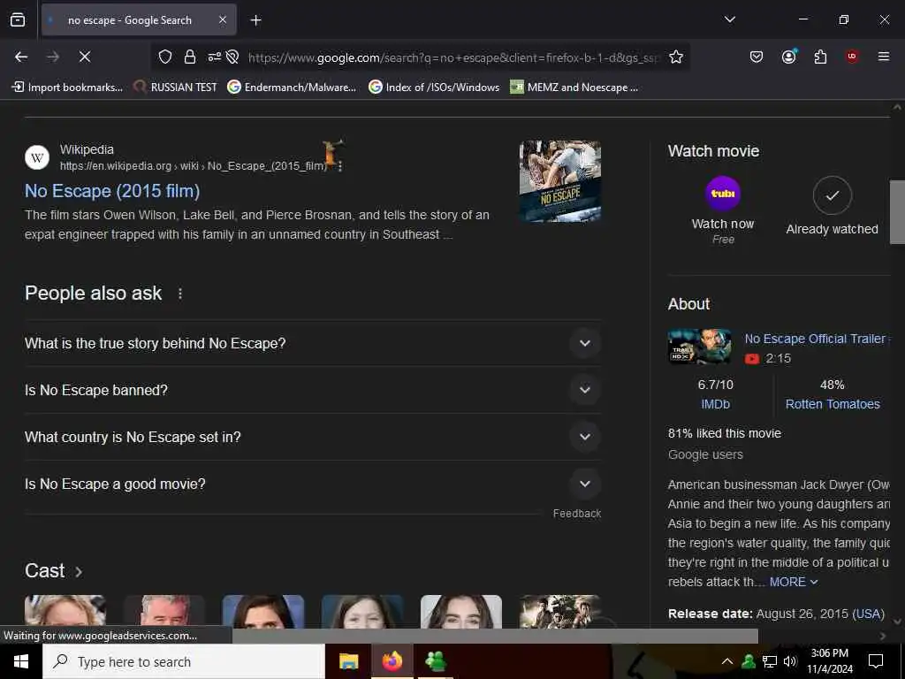Toggle Already watched checkmark
The image size is (905, 679).
click(832, 195)
